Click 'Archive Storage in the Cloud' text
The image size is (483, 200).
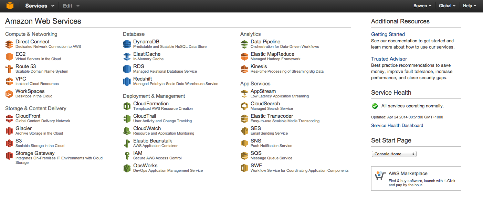(39, 133)
